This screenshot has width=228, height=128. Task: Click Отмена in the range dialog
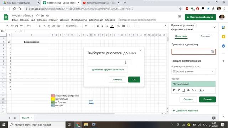tap(117, 80)
